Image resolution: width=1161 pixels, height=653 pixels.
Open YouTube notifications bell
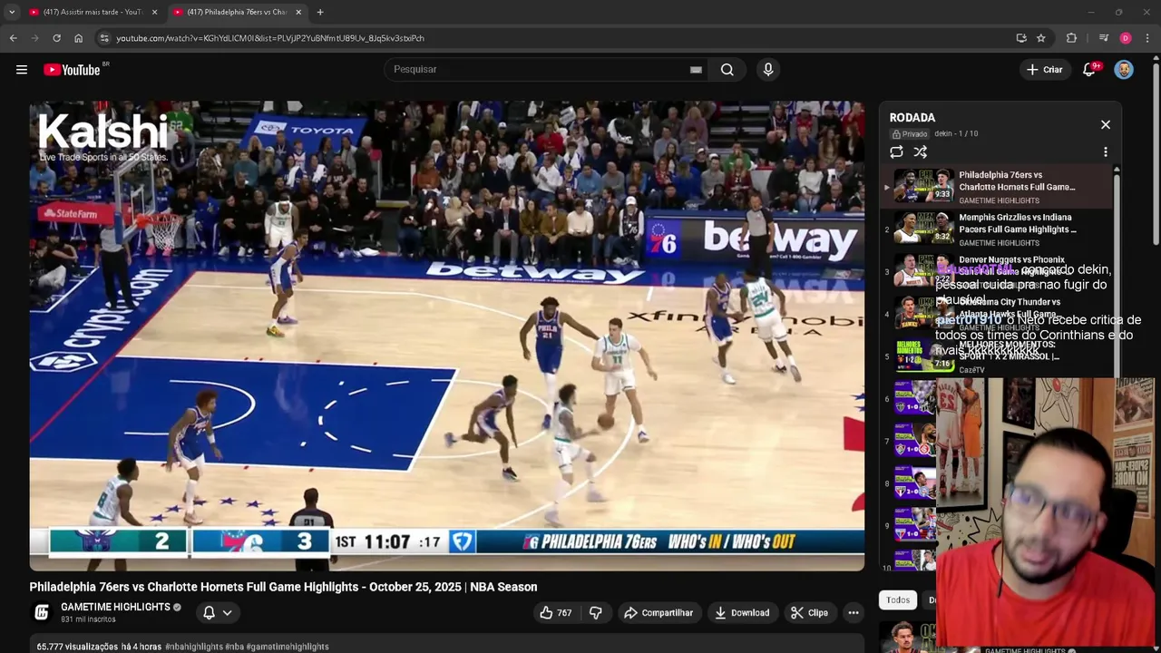coord(1089,70)
